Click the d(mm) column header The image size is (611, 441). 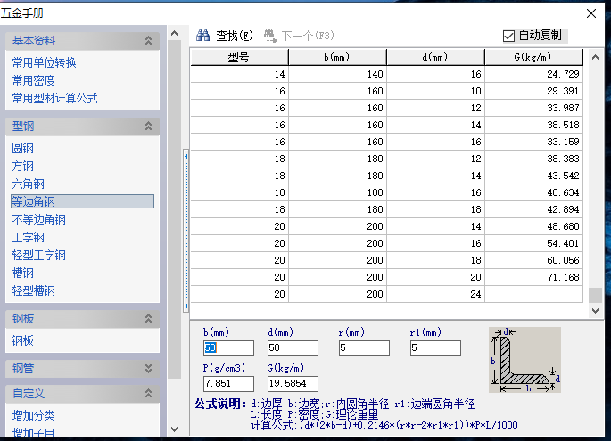[435, 57]
